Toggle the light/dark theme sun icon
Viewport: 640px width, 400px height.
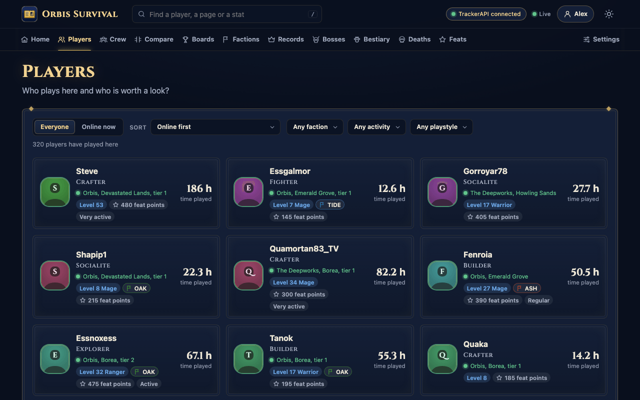(609, 14)
